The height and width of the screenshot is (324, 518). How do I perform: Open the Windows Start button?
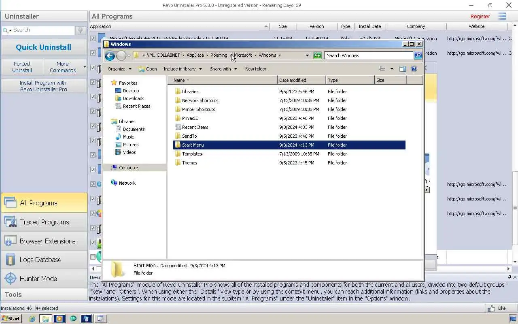(11, 319)
